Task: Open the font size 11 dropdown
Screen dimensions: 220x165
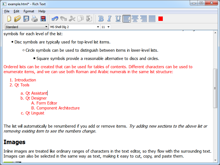Action: 106,27
